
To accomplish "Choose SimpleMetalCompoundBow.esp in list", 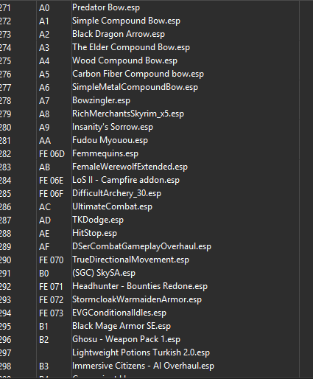I will pyautogui.click(x=135, y=87).
